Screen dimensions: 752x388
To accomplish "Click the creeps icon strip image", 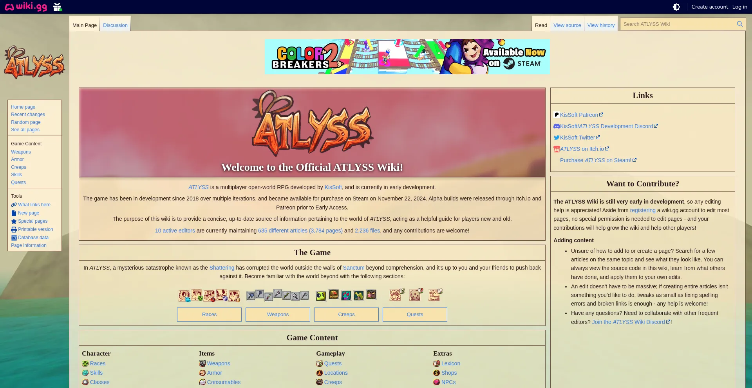I will coord(346,295).
